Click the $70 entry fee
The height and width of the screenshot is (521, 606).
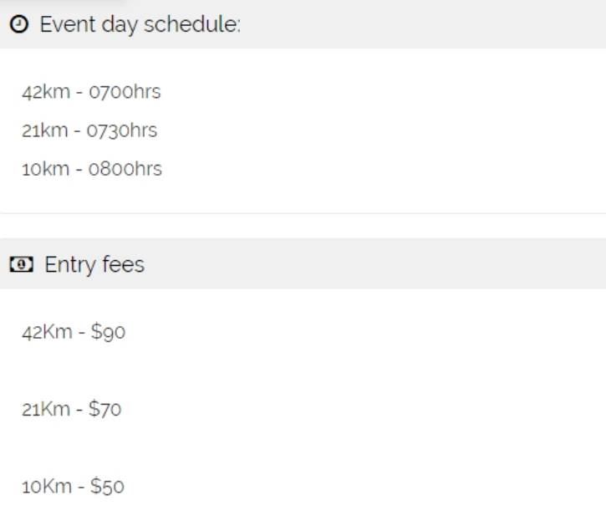pos(105,409)
